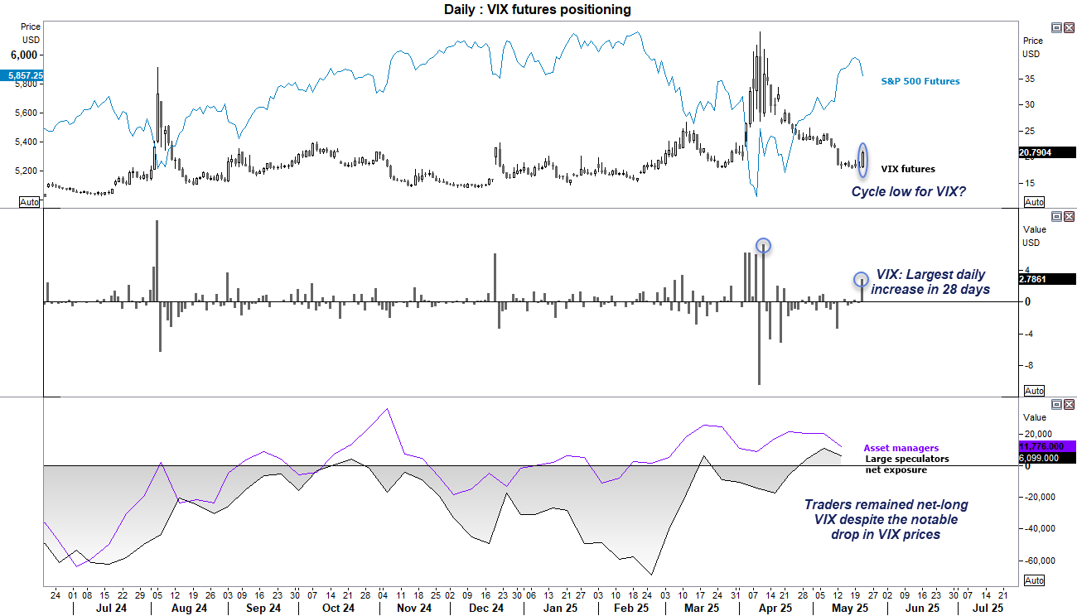Close the bottom positioning panel
This screenshot has width=1077, height=616.
pyautogui.click(x=1070, y=406)
